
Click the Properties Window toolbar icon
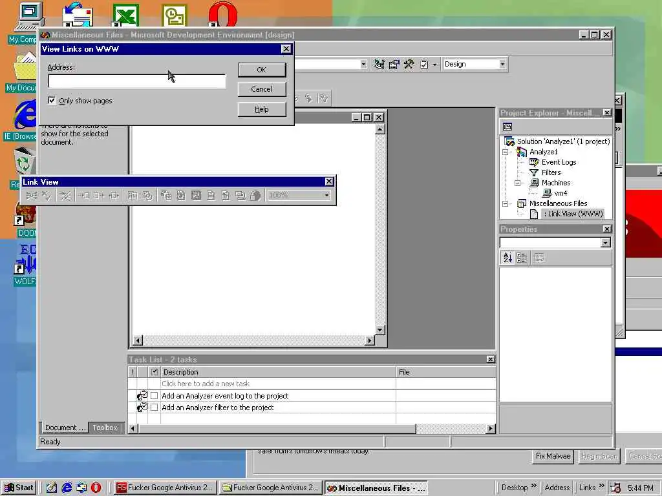[x=394, y=65]
